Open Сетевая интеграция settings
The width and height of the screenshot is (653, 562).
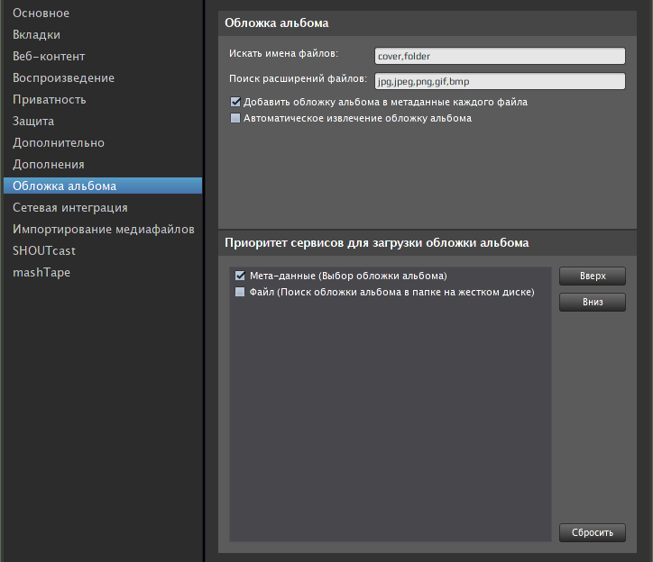(x=70, y=207)
